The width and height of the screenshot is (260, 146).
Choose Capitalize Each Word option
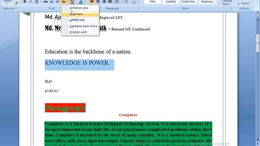[80, 26]
